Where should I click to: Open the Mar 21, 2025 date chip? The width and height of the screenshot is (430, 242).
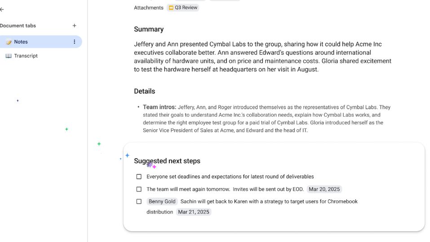coord(194,212)
